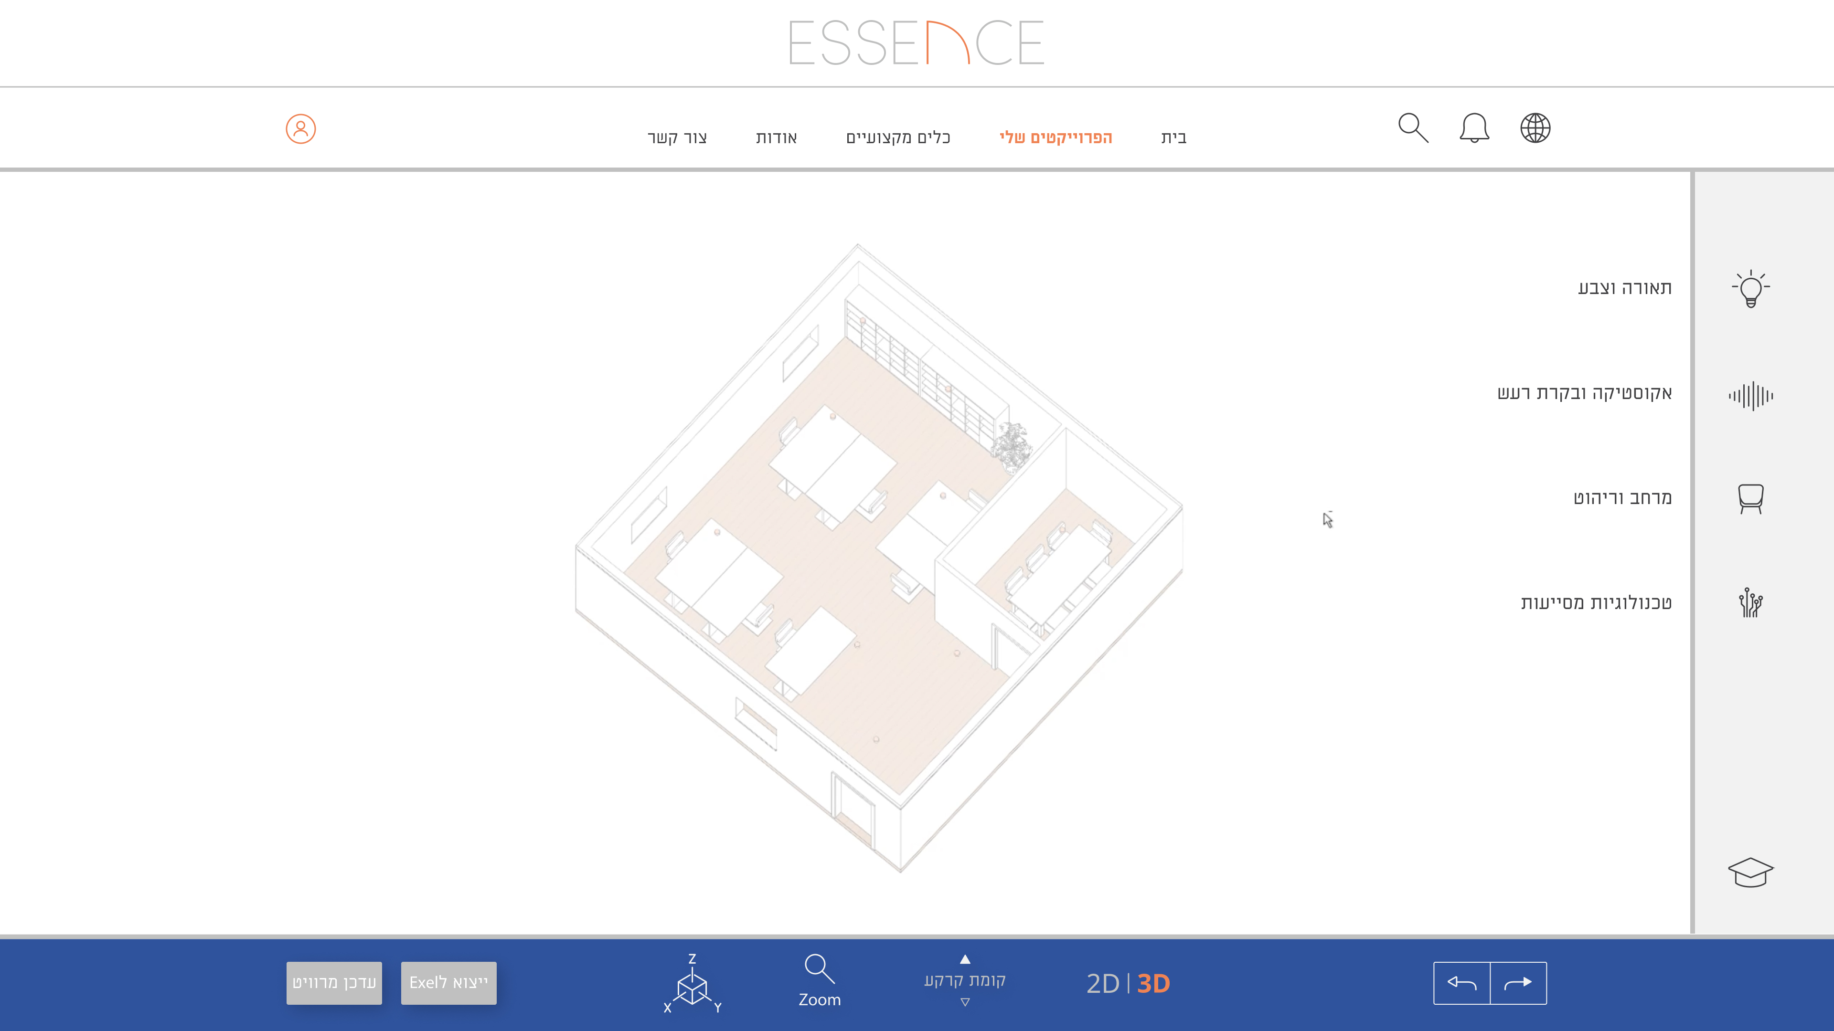Click the graduation cap icon
Image resolution: width=1834 pixels, height=1031 pixels.
1750,873
